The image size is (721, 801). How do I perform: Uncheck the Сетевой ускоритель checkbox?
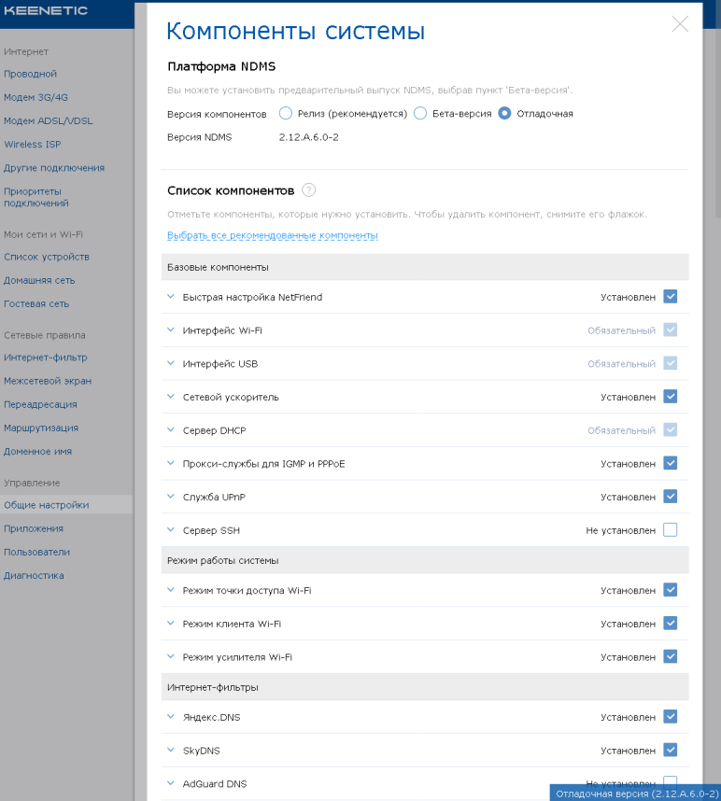670,397
